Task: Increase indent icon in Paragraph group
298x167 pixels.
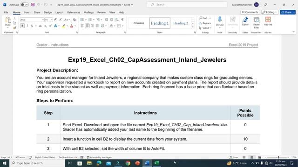Action: click(112, 19)
